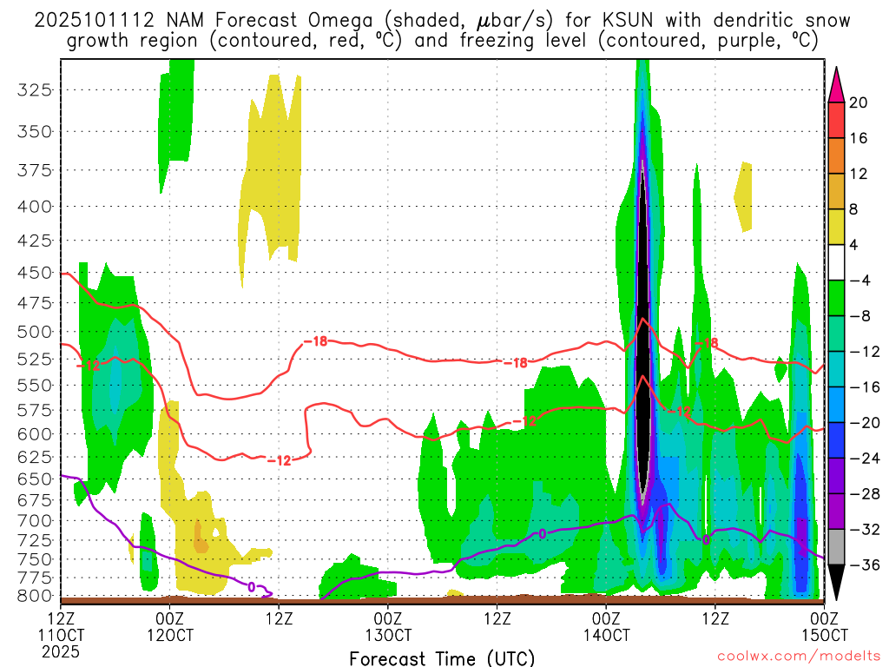Click the Forecast Time (UTC) axis title
The width and height of the screenshot is (889, 667).
pos(442,657)
